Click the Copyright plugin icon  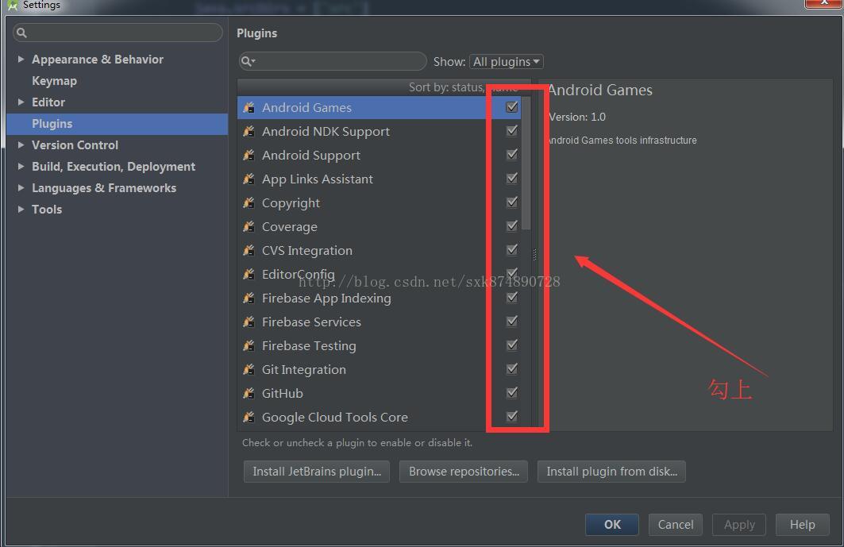(x=249, y=203)
